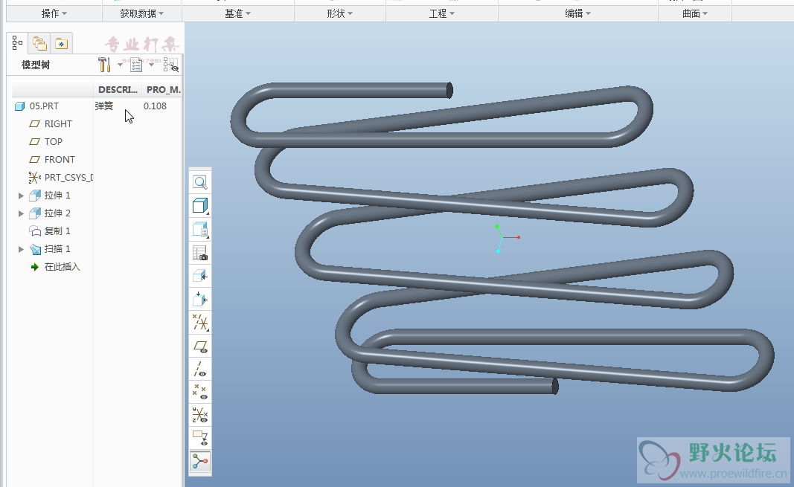This screenshot has width=794, height=487.
Task: Click the cube with left arrow icon
Action: [200, 276]
